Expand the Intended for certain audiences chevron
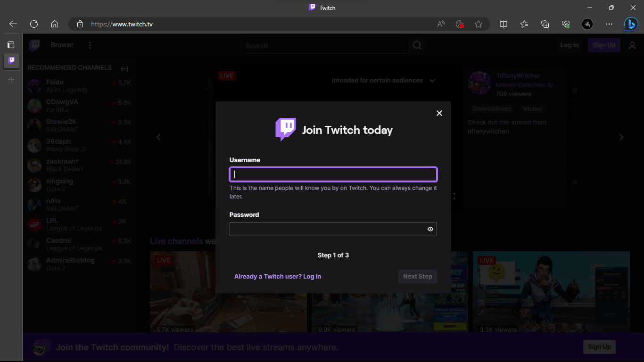644x362 pixels. click(432, 81)
